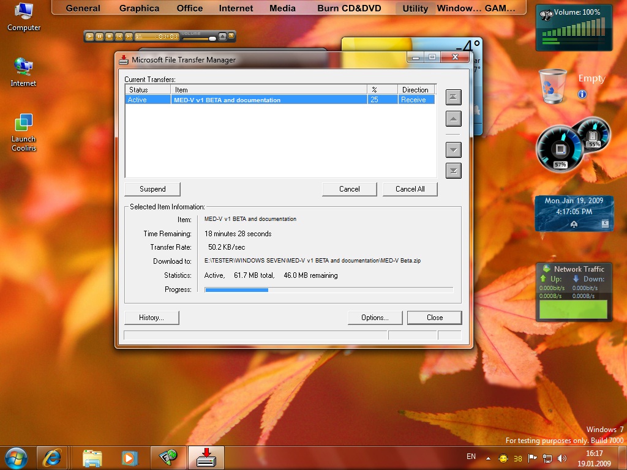Move selected transfer up one position

[x=454, y=119]
